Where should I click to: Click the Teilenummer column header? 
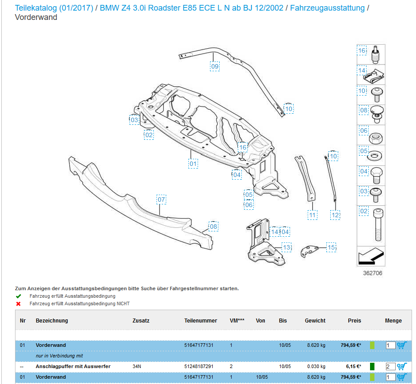coord(201,321)
